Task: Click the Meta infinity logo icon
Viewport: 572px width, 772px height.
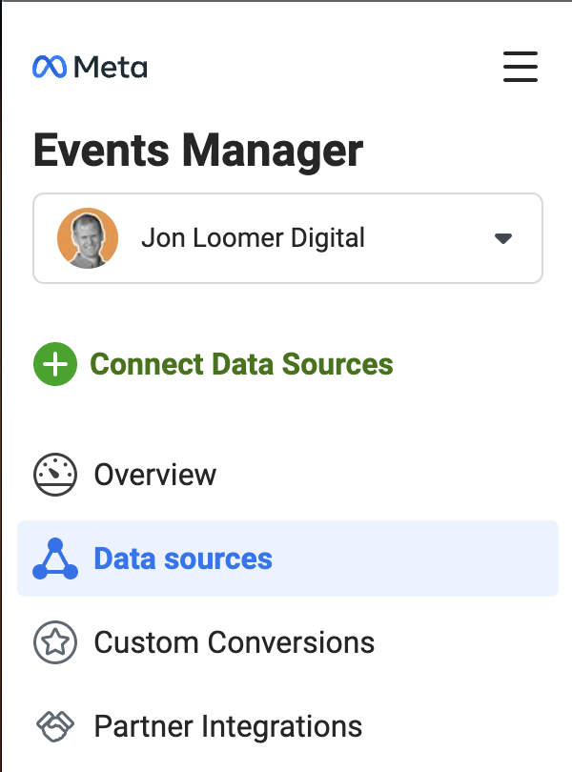Action: (50, 67)
